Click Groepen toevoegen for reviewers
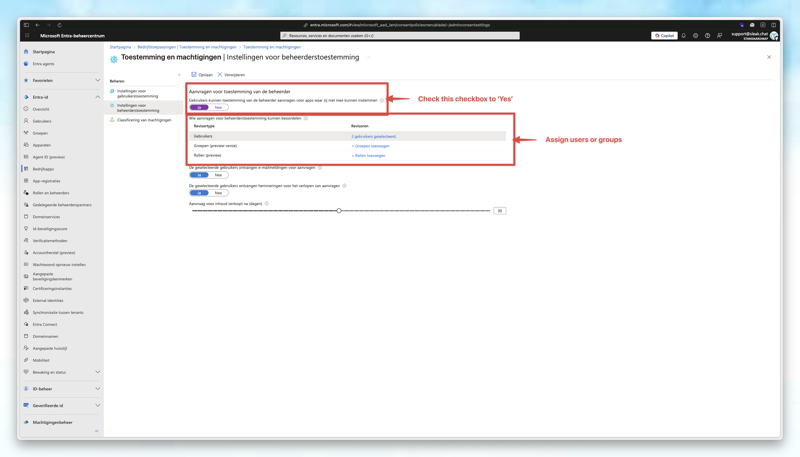 pos(370,146)
